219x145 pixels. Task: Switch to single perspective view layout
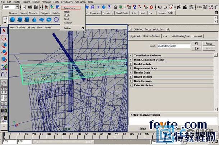pos(4,83)
